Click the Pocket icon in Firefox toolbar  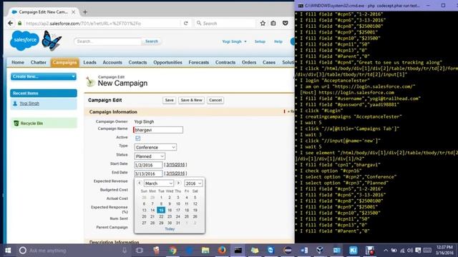286,23
